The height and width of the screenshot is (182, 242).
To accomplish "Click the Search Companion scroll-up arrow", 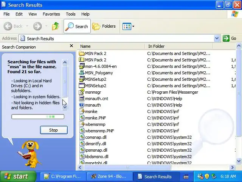I will click(x=65, y=62).
